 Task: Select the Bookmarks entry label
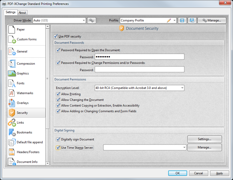click(25, 132)
